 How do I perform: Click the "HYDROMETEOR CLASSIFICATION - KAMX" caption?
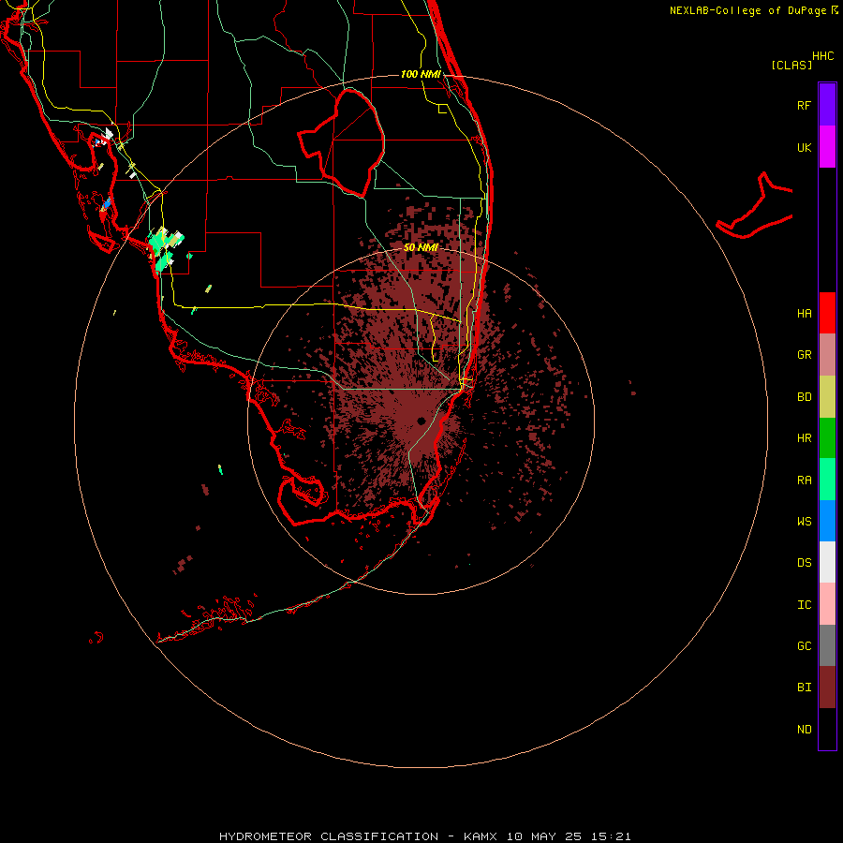[358, 836]
